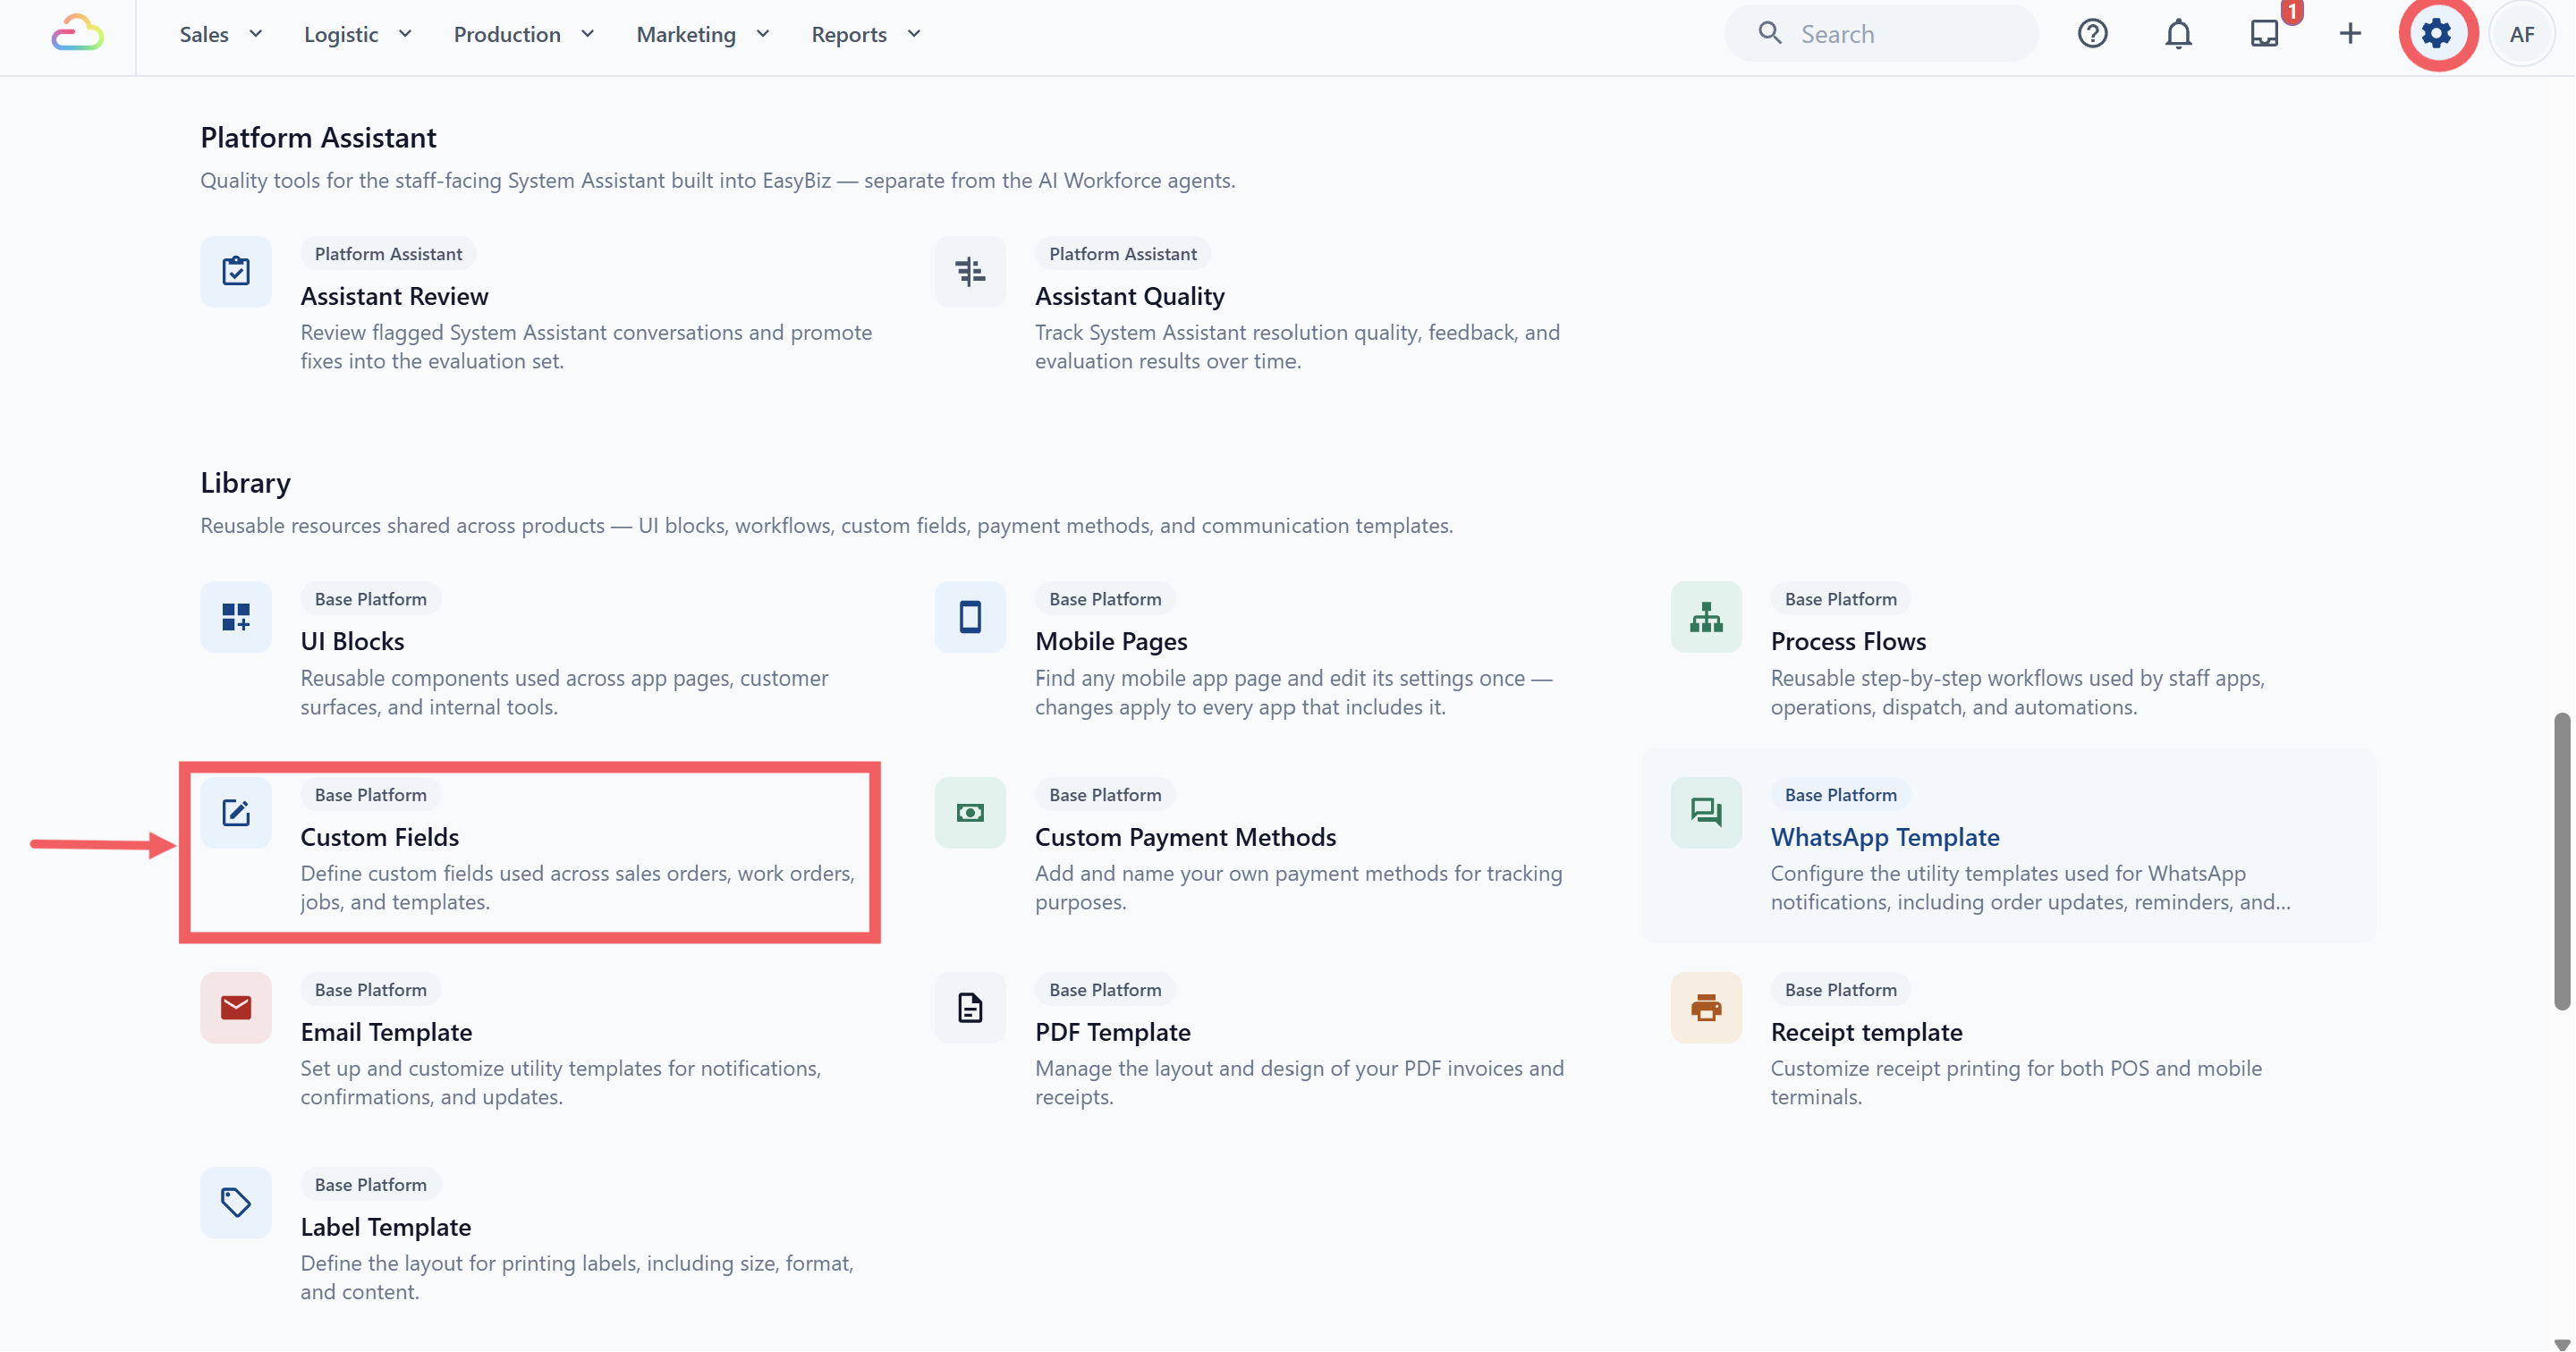
Task: Open PDF Template
Action: tap(1113, 1032)
